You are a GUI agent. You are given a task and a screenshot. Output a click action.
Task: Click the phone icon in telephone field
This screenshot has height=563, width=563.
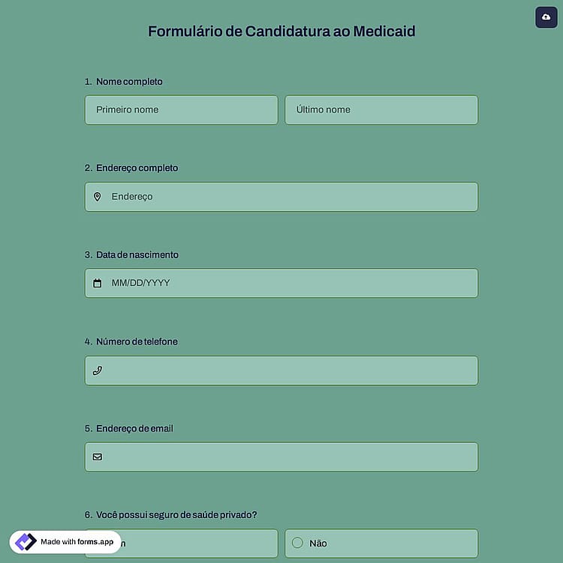(x=98, y=370)
